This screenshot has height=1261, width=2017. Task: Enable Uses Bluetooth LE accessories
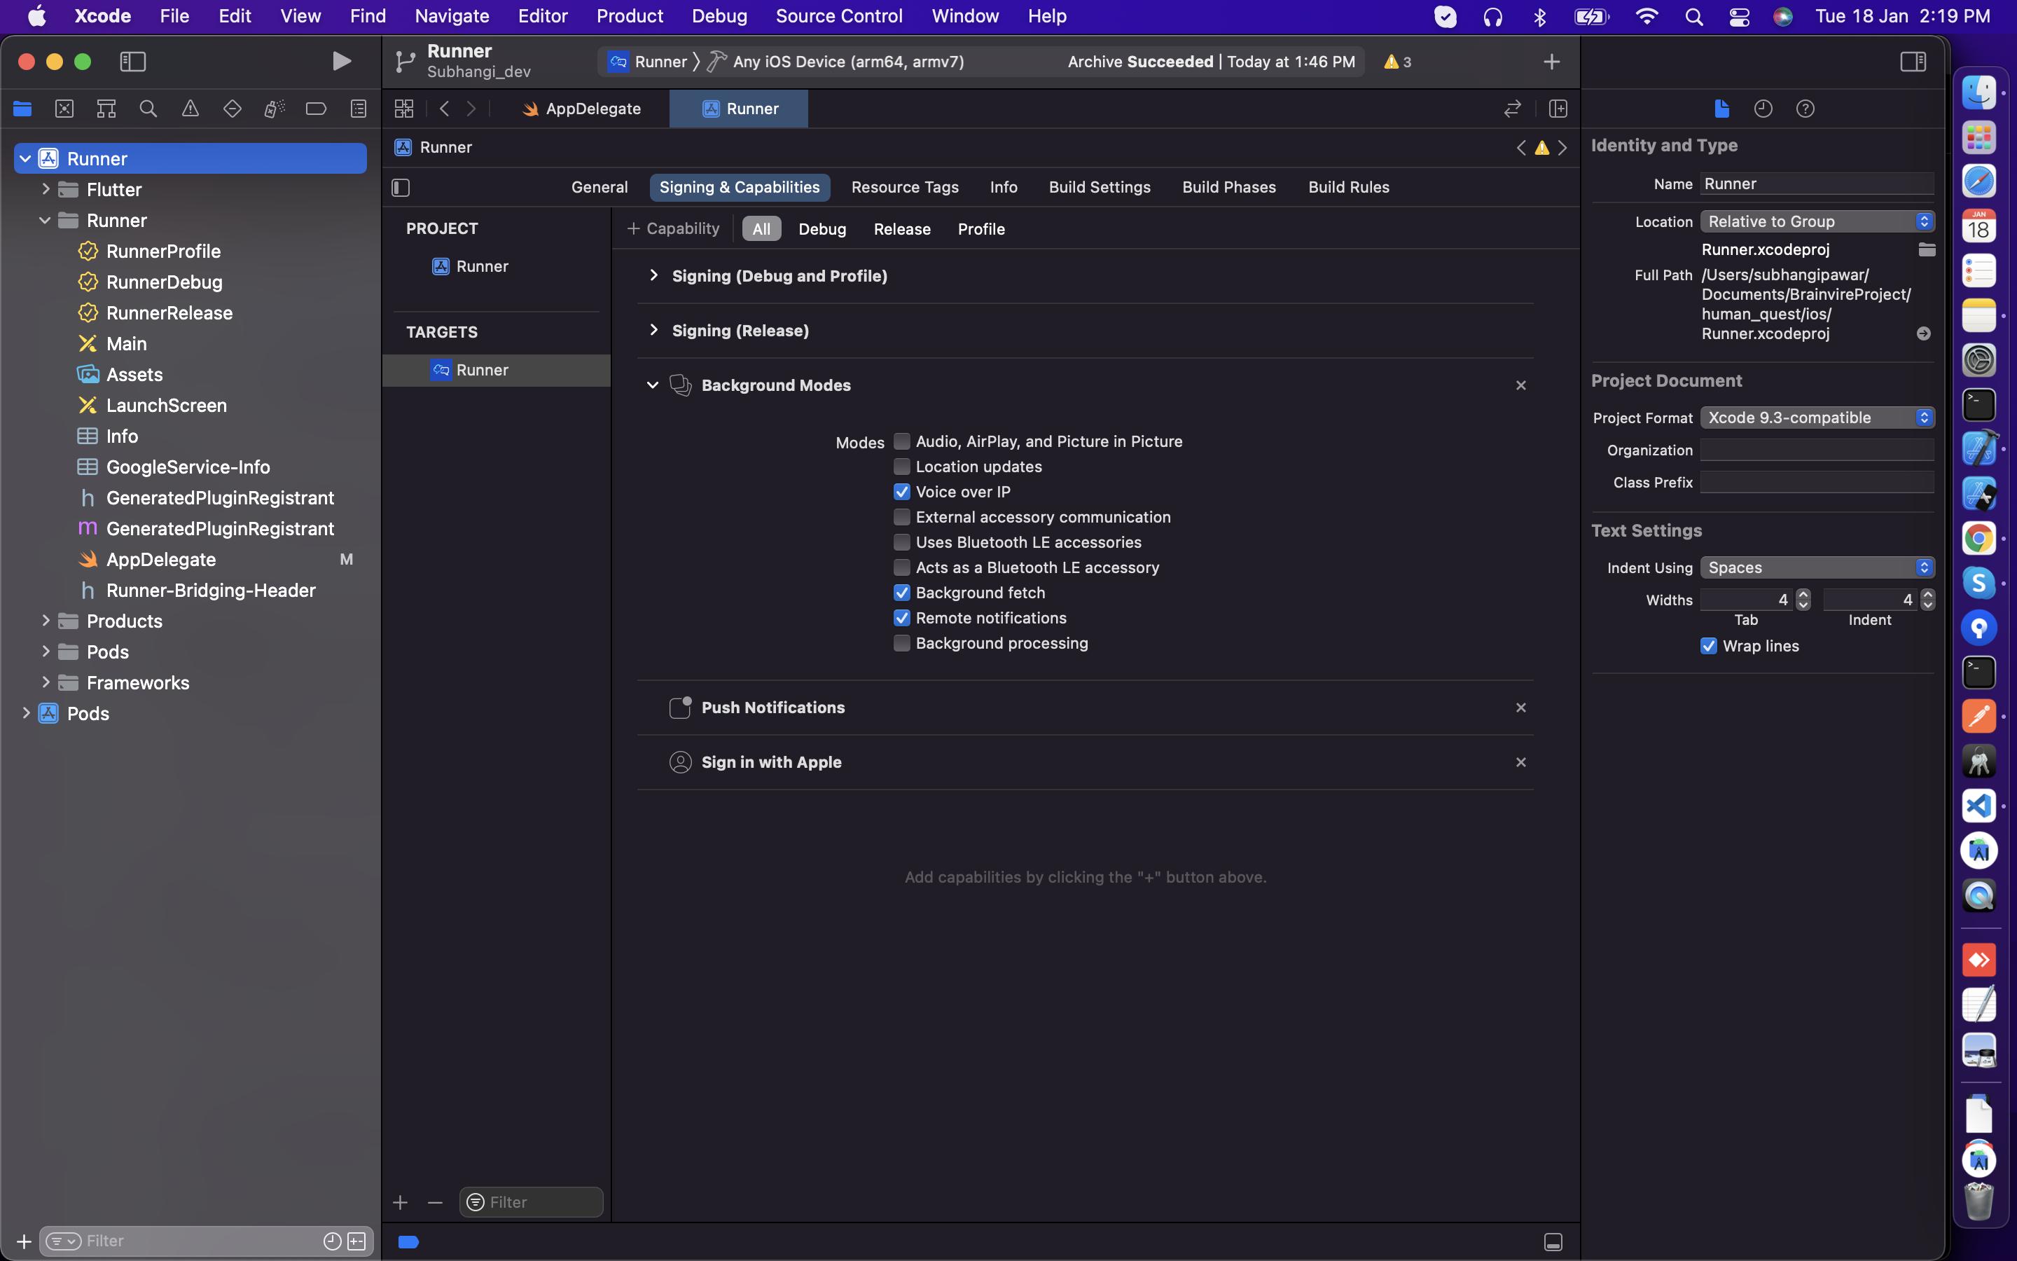click(902, 542)
